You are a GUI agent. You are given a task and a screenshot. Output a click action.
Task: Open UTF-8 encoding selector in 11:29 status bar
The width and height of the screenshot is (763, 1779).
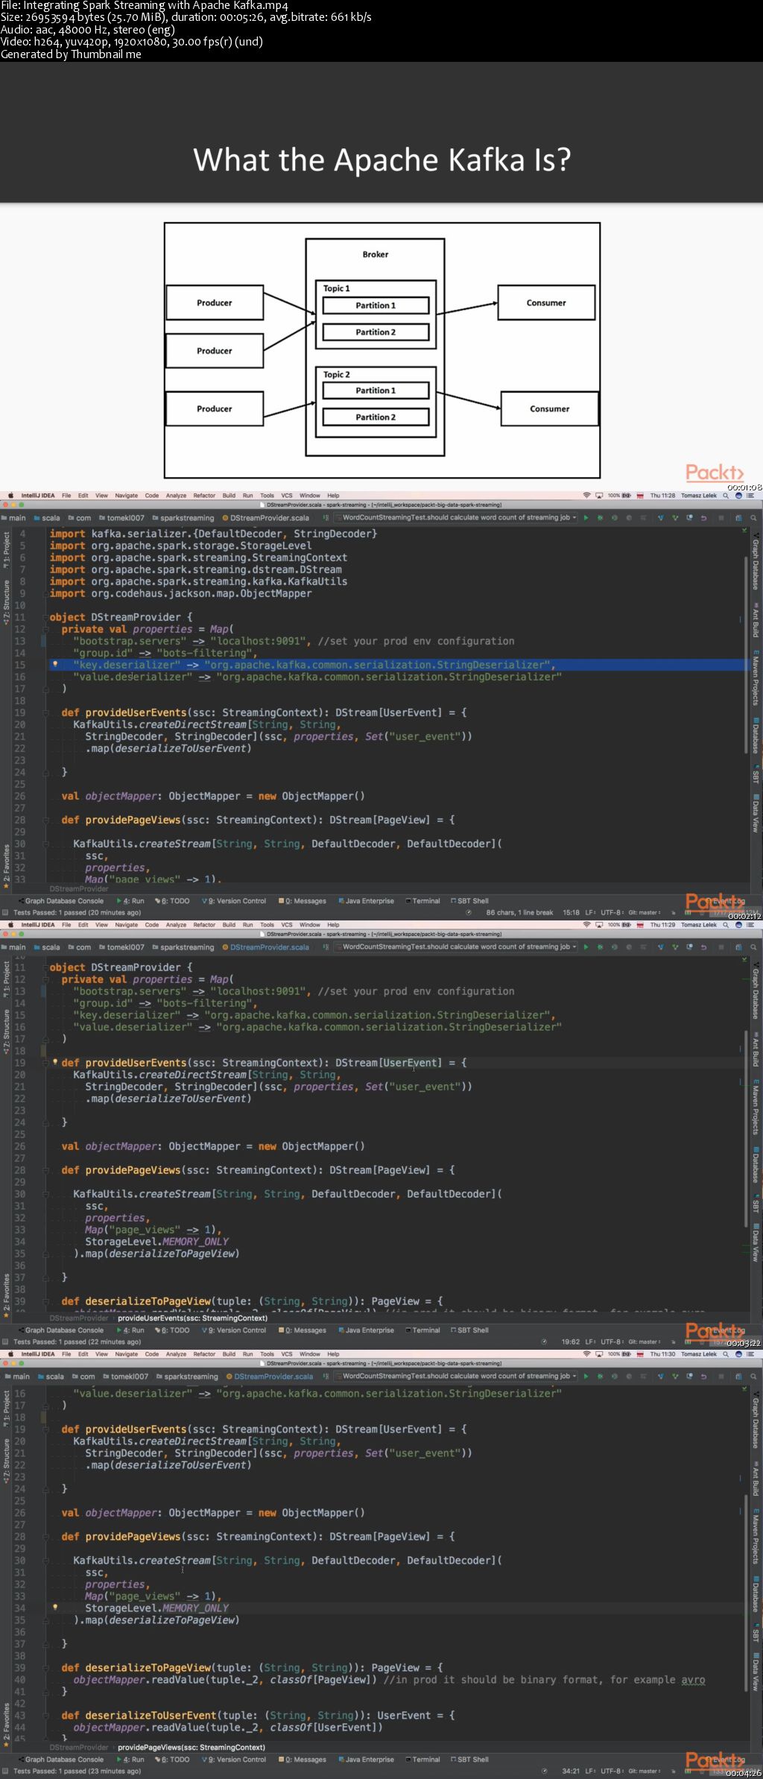pos(611,1342)
